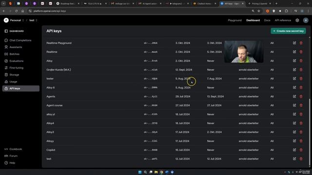This screenshot has width=312, height=175.
Task: Open Evaluations in sidebar
Action: pyautogui.click(x=20, y=61)
